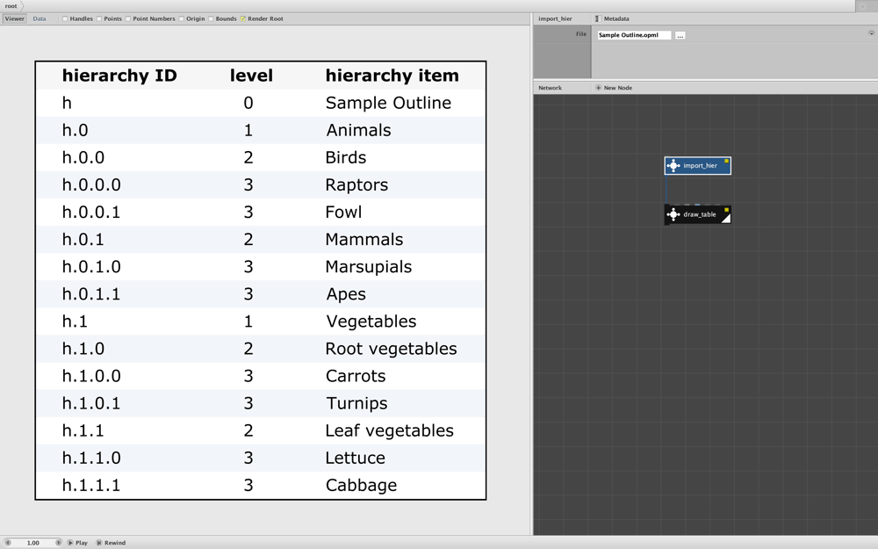
Task: Click the Rewind icon in the animation bar
Action: tap(99, 543)
